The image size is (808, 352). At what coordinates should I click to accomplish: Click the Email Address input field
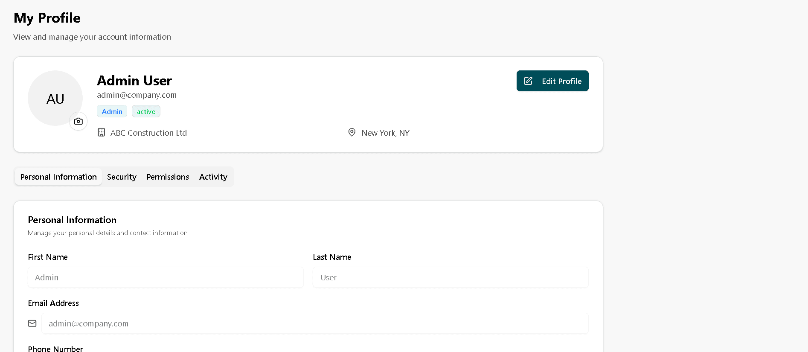(x=315, y=323)
